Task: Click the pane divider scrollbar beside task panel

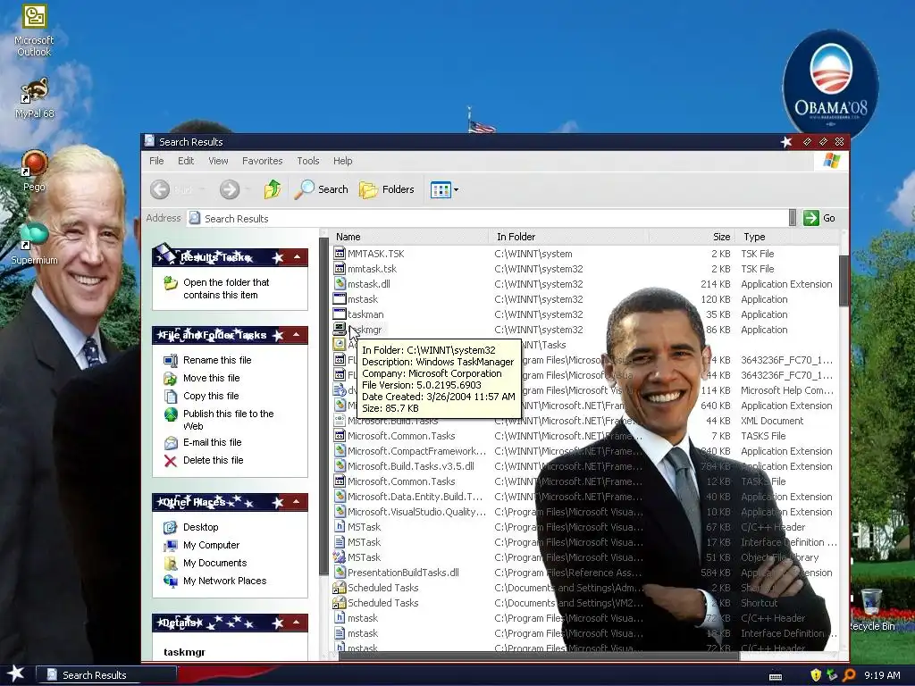Action: (x=323, y=408)
